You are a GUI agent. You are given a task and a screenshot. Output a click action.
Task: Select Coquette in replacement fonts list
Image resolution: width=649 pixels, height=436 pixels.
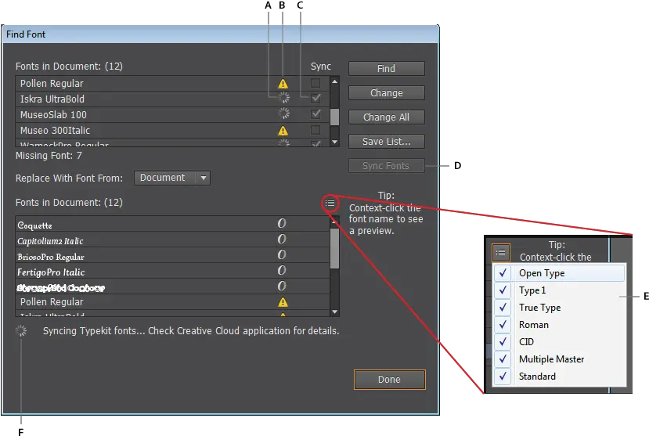click(172, 223)
